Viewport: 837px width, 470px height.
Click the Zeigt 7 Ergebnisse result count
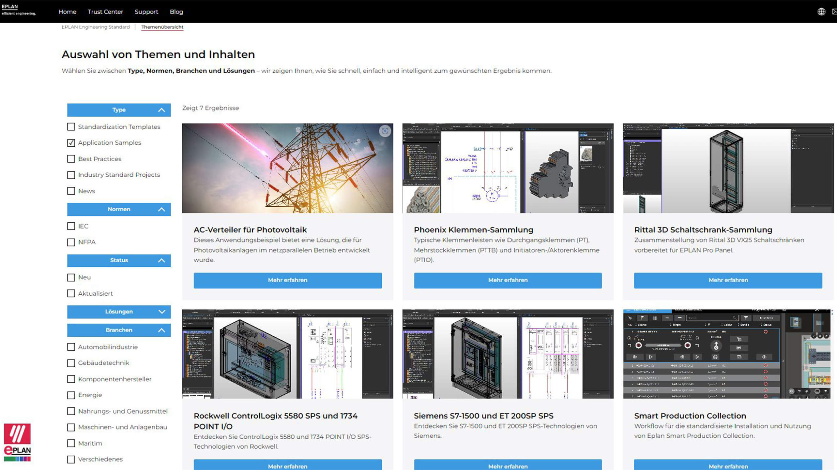click(210, 108)
